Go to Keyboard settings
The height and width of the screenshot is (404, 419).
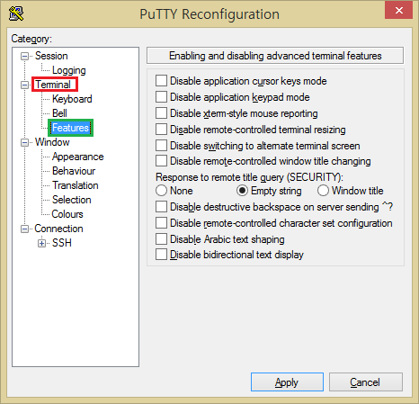(x=72, y=99)
